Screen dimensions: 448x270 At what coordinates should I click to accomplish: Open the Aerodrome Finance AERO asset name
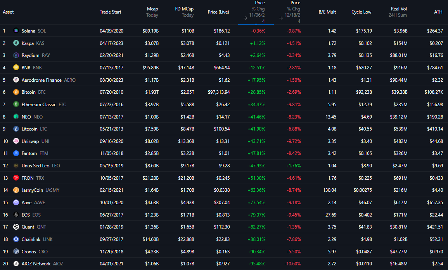(48, 80)
